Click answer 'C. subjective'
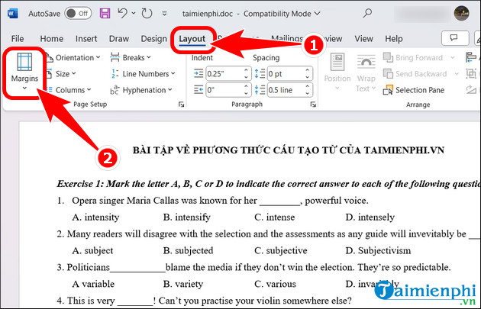 coord(281,251)
